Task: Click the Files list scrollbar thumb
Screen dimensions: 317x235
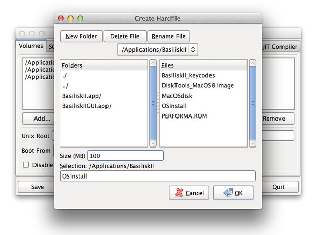Action: (252, 103)
